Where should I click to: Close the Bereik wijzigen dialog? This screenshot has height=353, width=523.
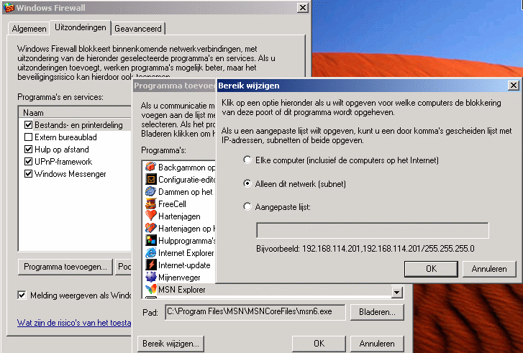(514, 86)
